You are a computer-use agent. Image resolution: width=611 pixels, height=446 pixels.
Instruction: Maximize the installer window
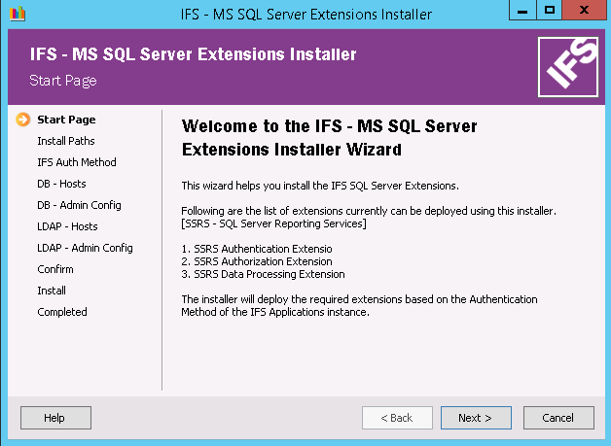[x=550, y=11]
